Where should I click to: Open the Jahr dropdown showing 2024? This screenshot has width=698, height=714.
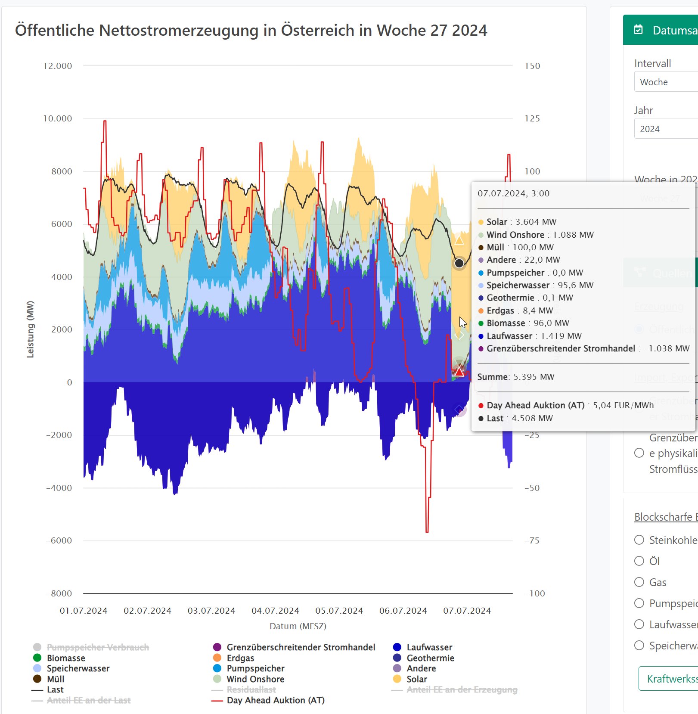666,129
